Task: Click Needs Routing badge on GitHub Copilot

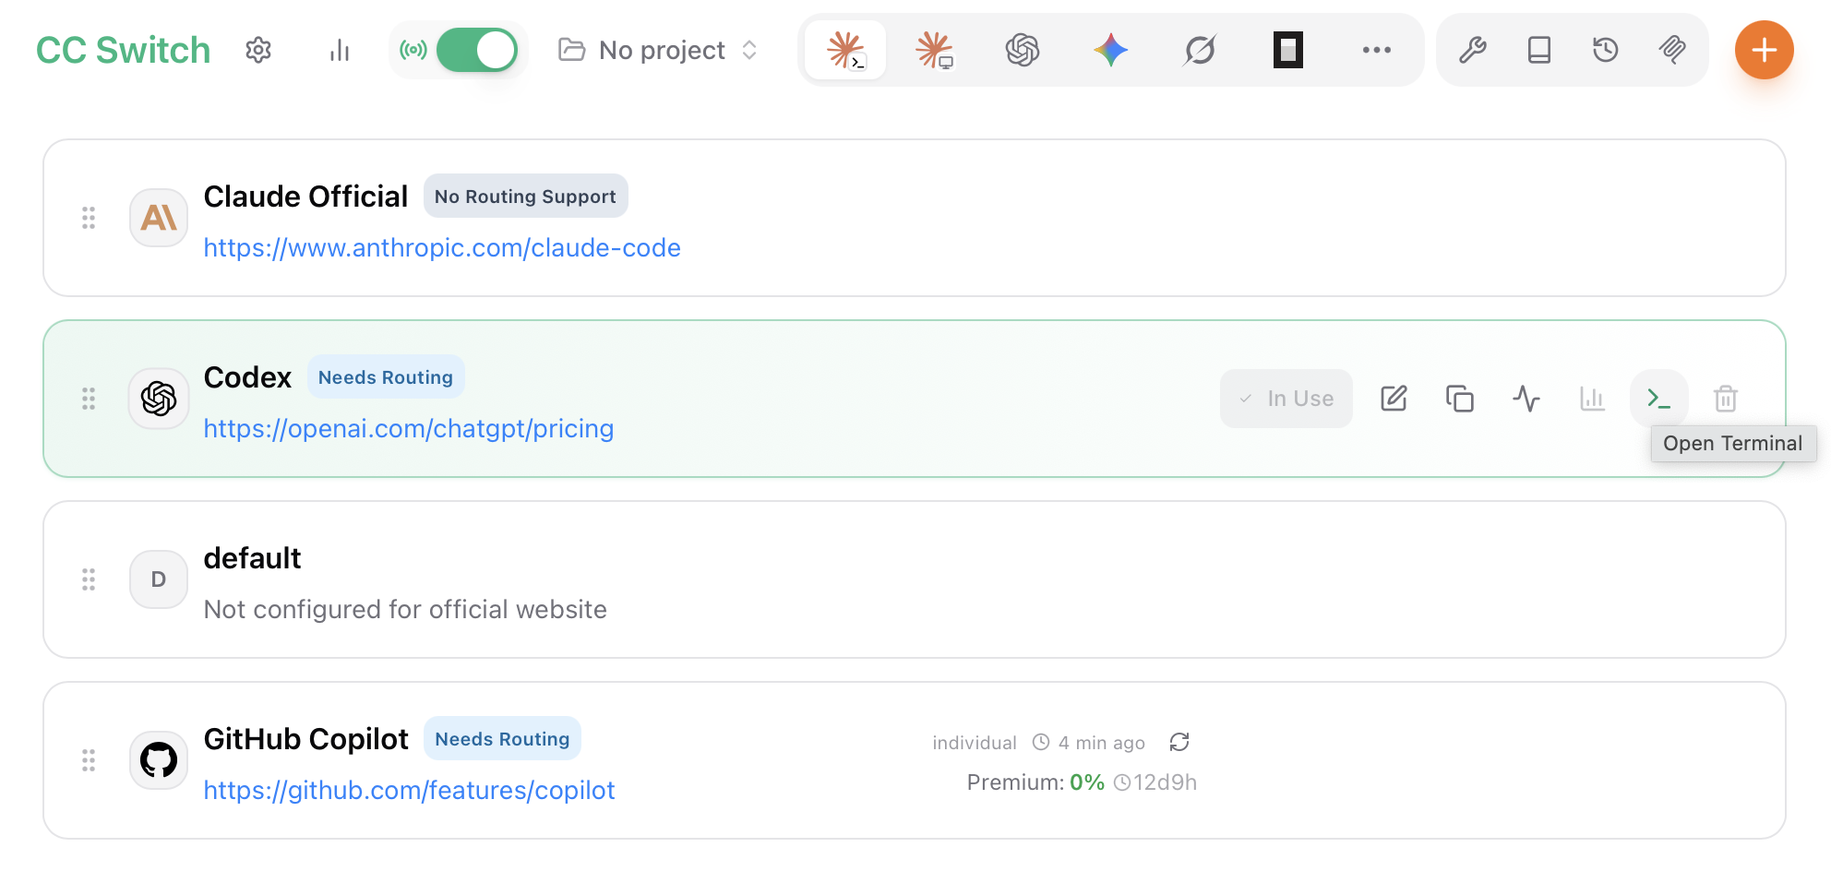Action: (x=502, y=738)
